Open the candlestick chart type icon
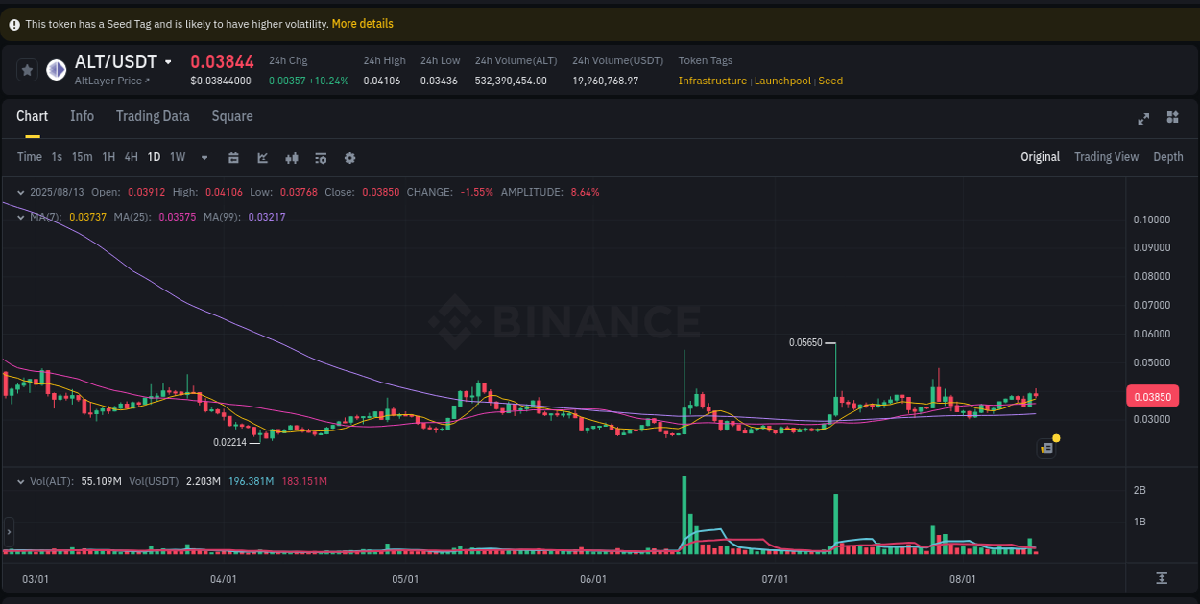Viewport: 1200px width, 604px height. (292, 156)
